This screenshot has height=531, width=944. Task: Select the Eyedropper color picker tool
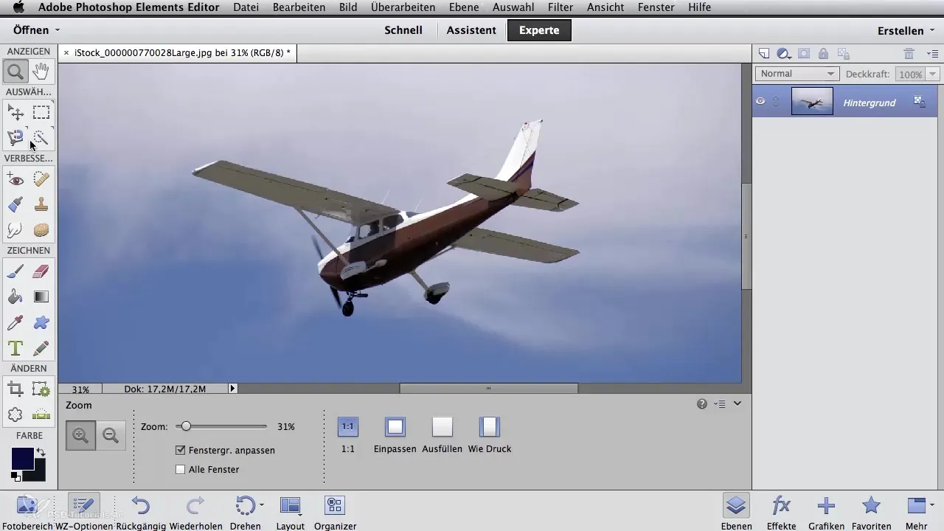(x=15, y=322)
